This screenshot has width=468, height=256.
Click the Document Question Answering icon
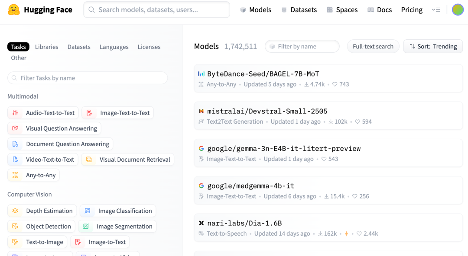(x=15, y=144)
